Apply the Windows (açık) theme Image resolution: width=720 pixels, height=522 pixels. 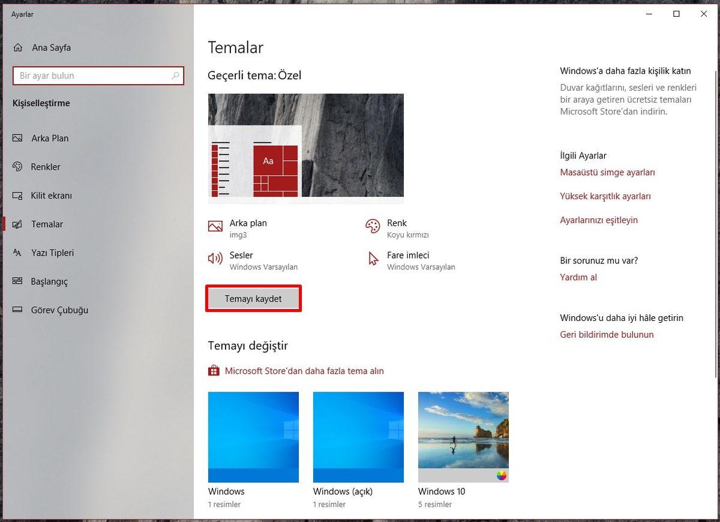pos(358,437)
